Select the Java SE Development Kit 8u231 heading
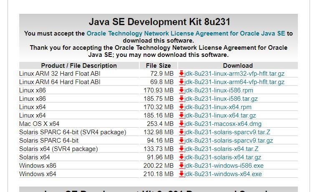 (159, 22)
